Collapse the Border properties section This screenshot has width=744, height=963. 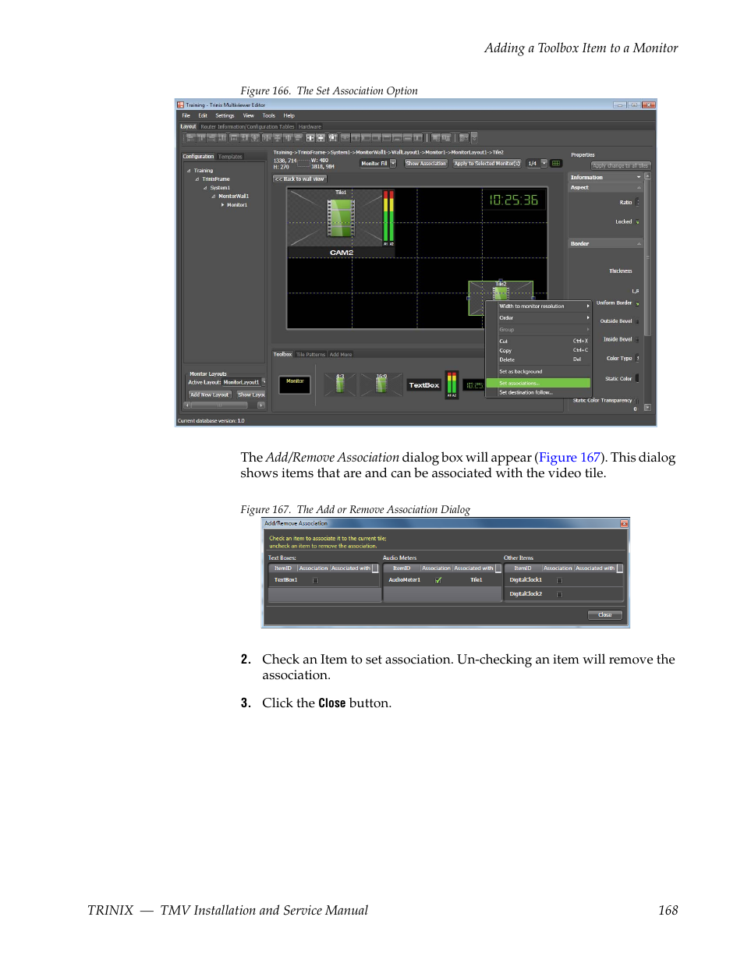click(x=639, y=243)
